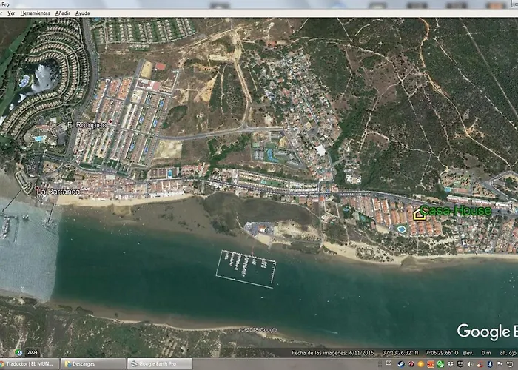Open the volume speaker tray icon
Image resolution: width=518 pixels, height=370 pixels.
point(470,364)
